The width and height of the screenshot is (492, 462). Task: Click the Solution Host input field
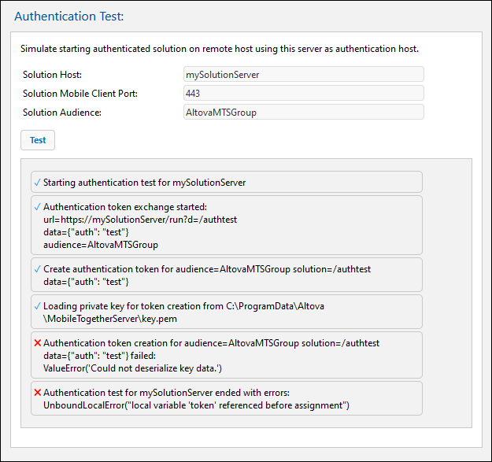[303, 75]
